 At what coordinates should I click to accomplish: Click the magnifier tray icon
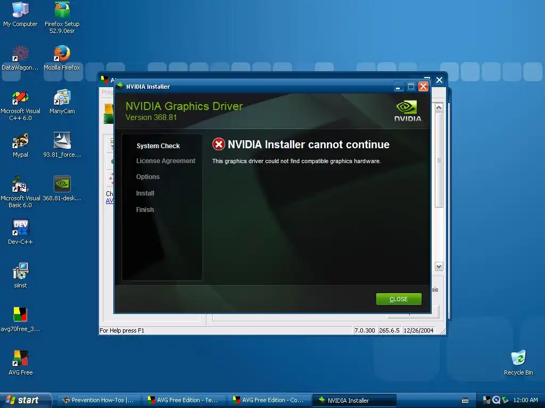496,400
